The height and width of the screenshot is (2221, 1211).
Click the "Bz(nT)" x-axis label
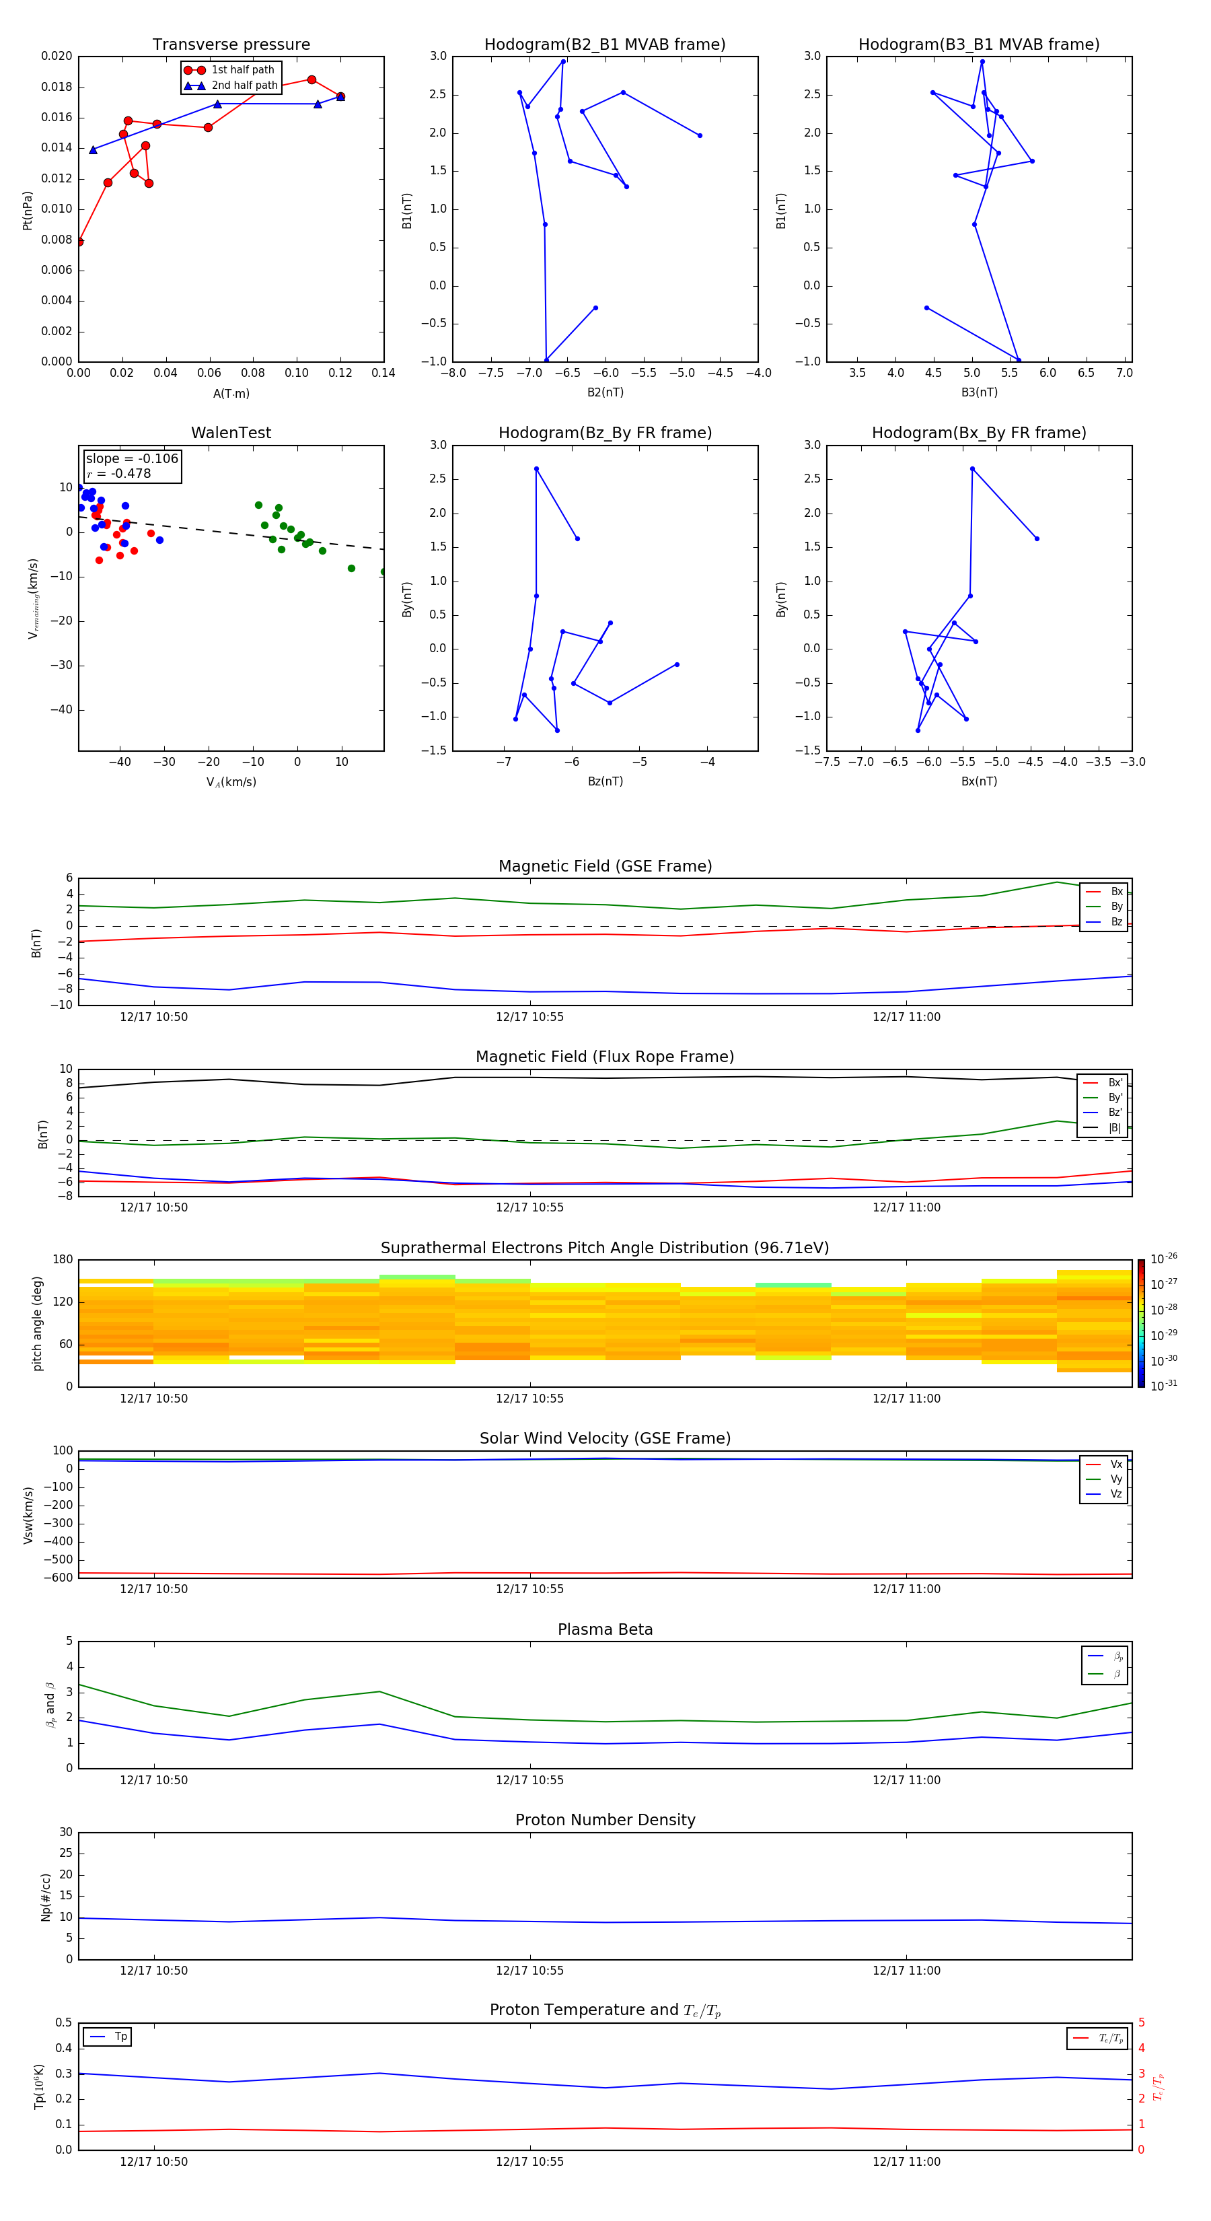click(x=605, y=781)
